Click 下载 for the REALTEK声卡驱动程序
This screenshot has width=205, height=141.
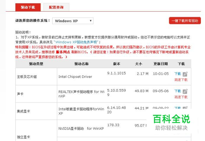(178, 91)
